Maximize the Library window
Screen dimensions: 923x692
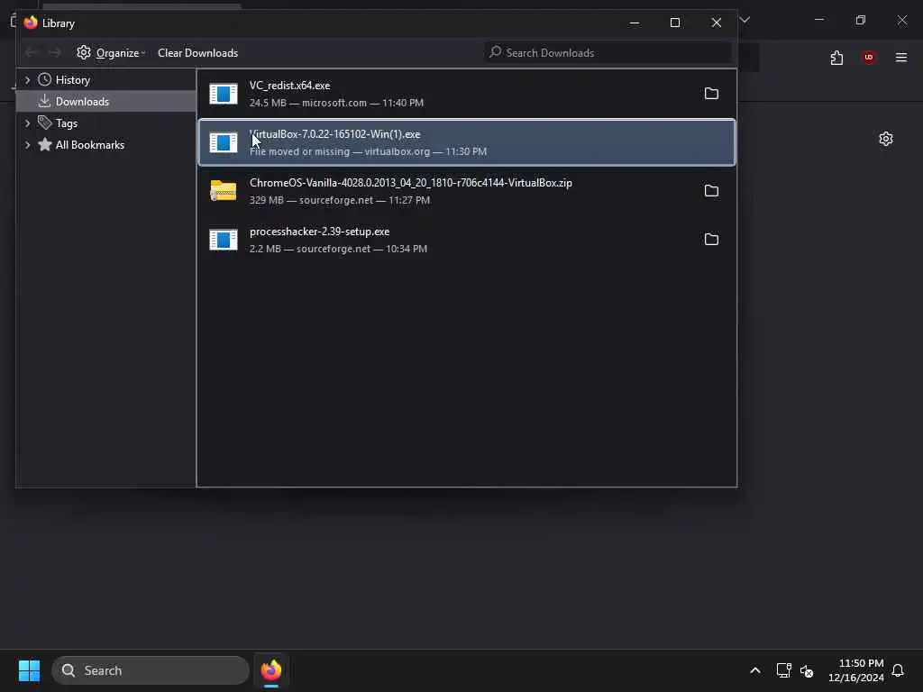675,23
